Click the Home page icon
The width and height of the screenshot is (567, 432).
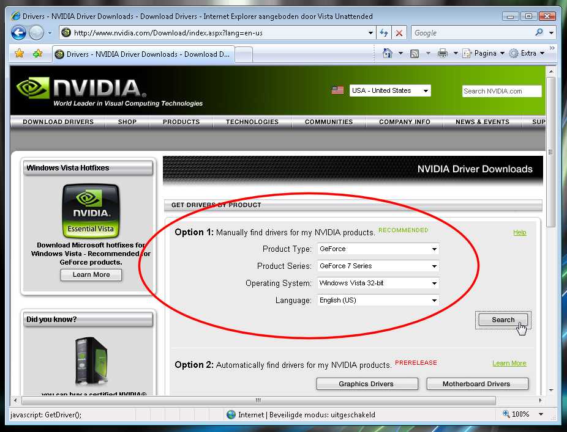[387, 53]
